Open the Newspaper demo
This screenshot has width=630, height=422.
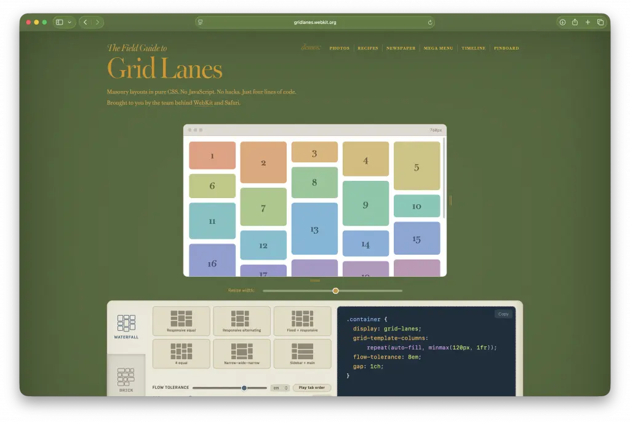(401, 48)
